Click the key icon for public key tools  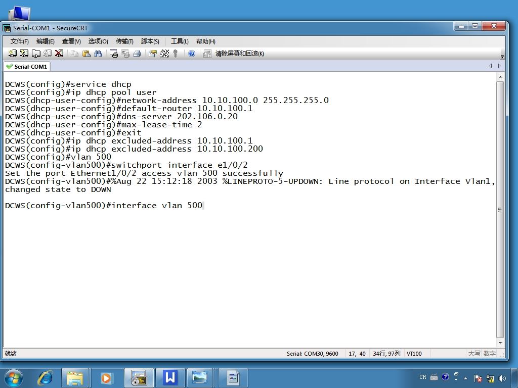pos(176,54)
